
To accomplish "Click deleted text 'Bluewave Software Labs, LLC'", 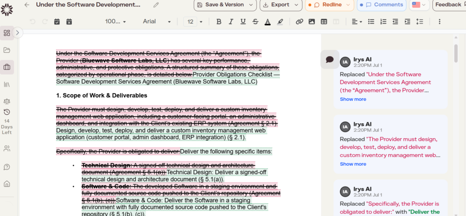I will pyautogui.click(x=124, y=60).
